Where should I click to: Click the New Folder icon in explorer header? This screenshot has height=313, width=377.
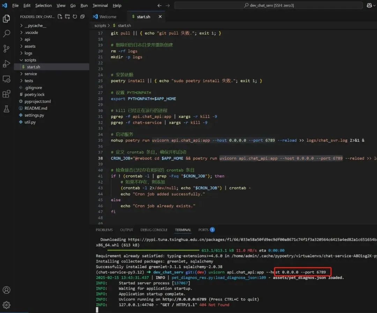(x=67, y=17)
